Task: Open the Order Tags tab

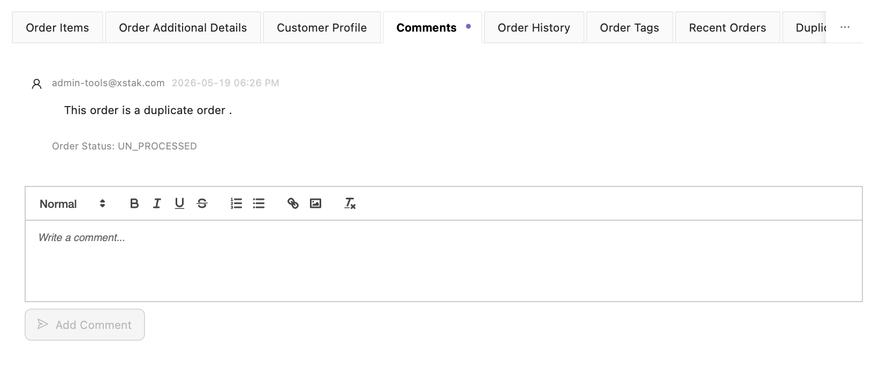Action: 630,28
